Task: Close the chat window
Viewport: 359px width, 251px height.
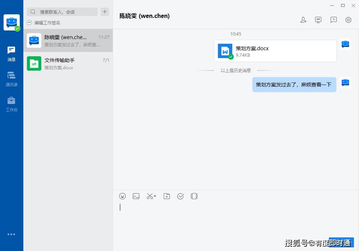Action: (353, 5)
